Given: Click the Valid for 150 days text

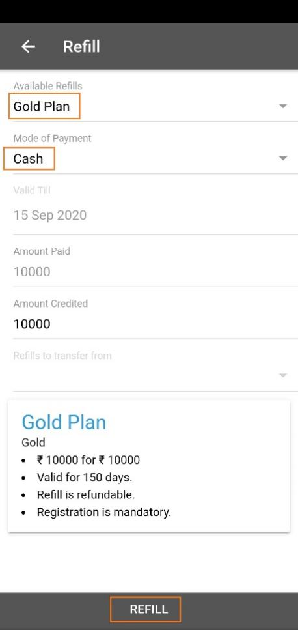Looking at the screenshot, I should coord(85,478).
